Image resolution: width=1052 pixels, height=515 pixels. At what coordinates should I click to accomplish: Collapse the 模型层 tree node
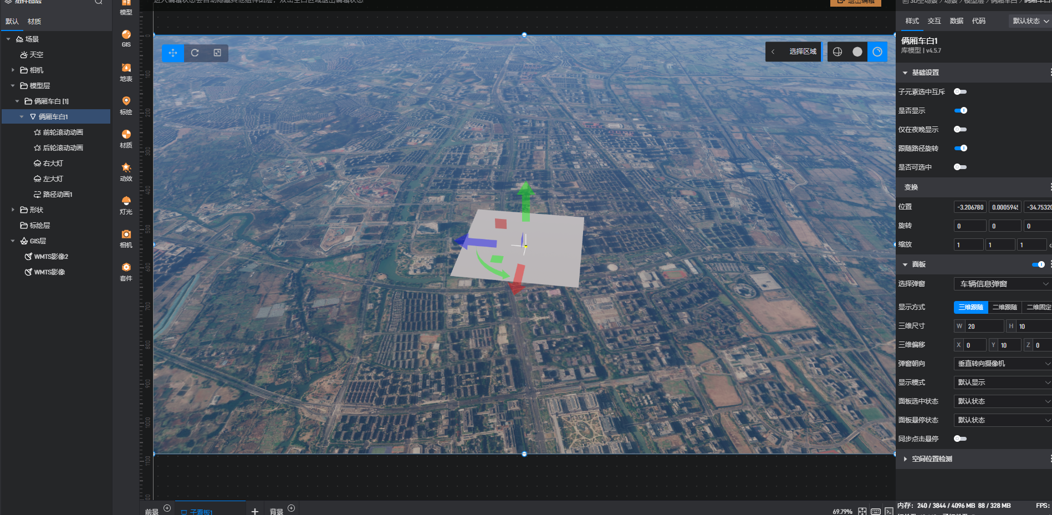13,86
